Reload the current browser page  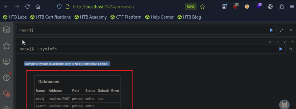(27, 7)
